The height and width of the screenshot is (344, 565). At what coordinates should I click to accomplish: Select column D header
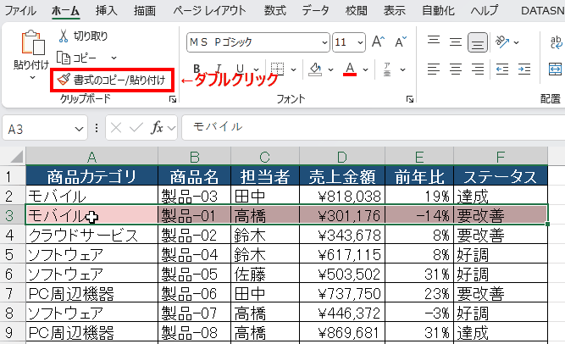[342, 157]
